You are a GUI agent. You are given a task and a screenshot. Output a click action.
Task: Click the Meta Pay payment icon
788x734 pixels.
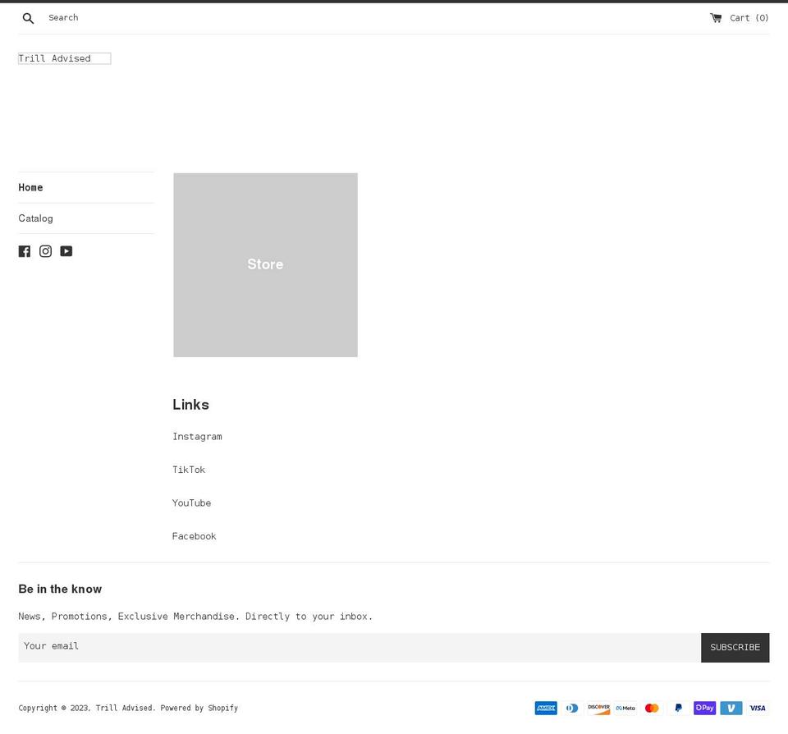(x=625, y=708)
